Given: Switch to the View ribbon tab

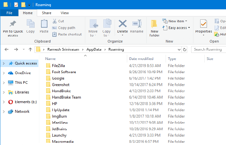Looking at the screenshot, I should [x=65, y=13].
